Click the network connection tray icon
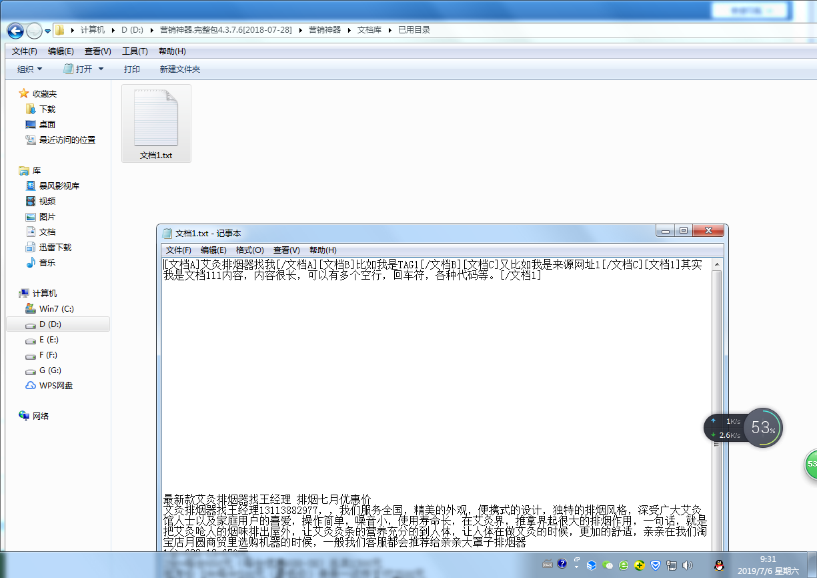Viewport: 817px width, 578px height. [x=672, y=565]
